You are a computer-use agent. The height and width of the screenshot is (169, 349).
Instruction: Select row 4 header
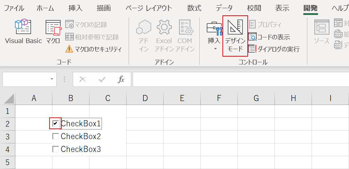click(7, 149)
